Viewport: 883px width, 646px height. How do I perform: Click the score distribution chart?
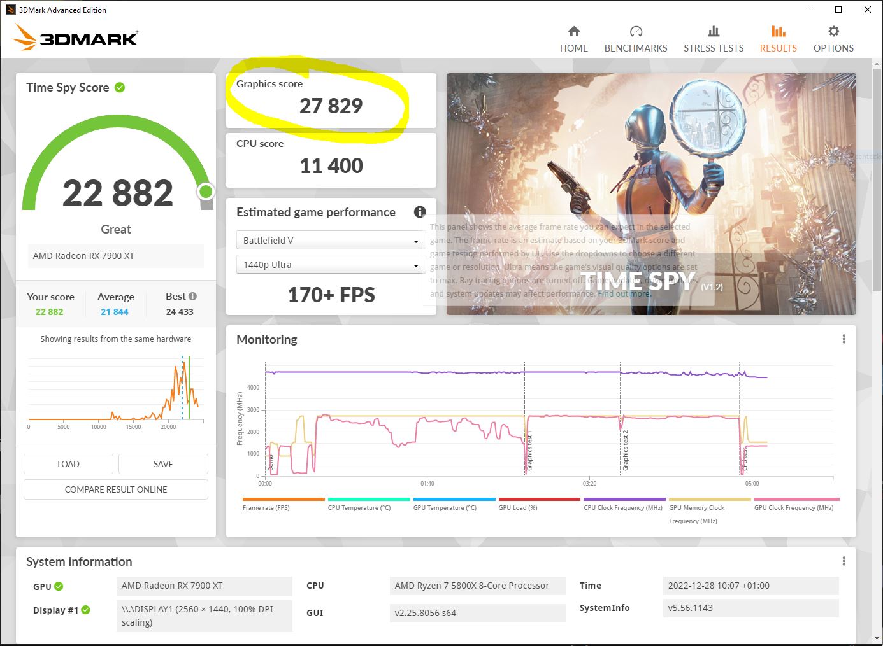116,391
